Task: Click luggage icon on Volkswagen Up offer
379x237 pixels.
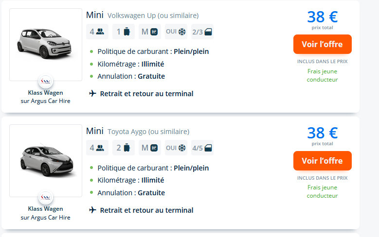Action: (127, 32)
